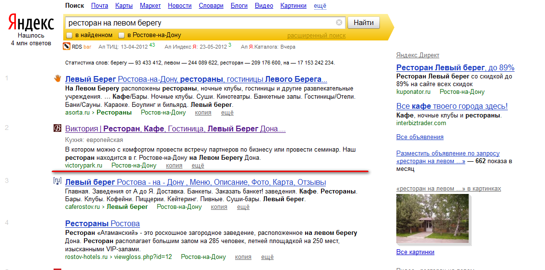
Task: Open the 'Все картинки' link
Action: coord(415,252)
